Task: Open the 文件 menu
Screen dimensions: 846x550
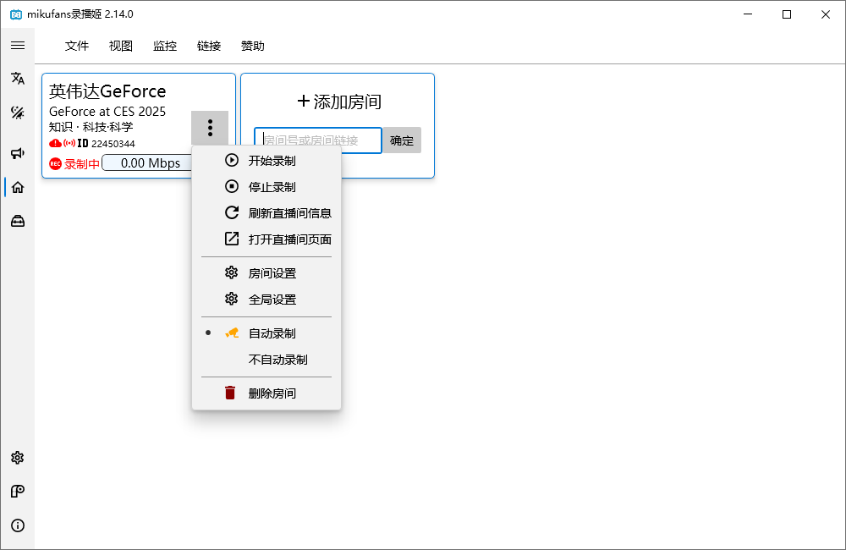Action: tap(77, 46)
